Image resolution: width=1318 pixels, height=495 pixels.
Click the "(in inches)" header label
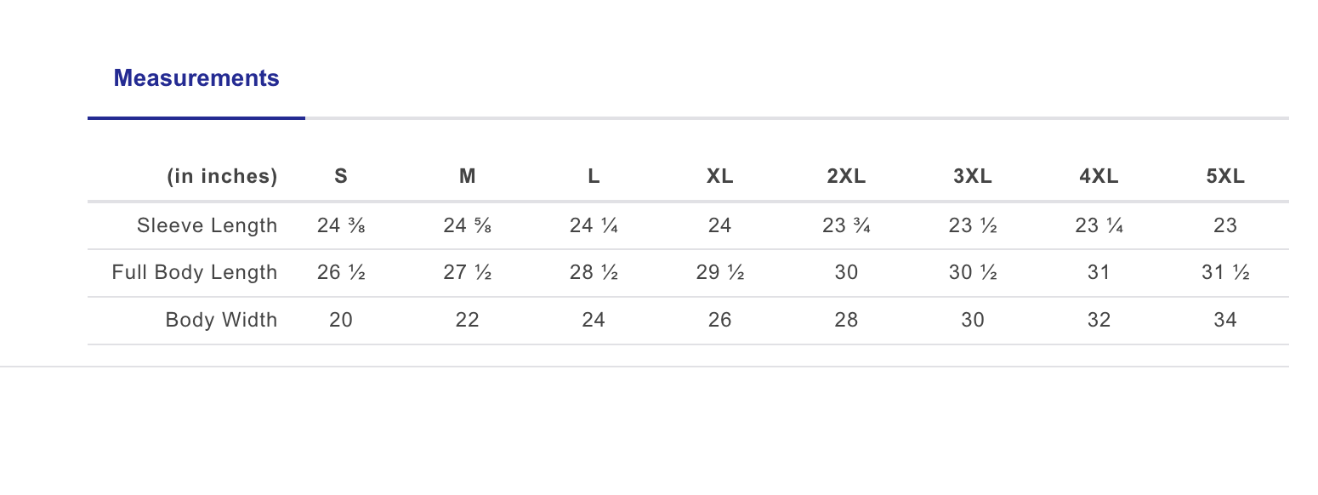pos(222,177)
